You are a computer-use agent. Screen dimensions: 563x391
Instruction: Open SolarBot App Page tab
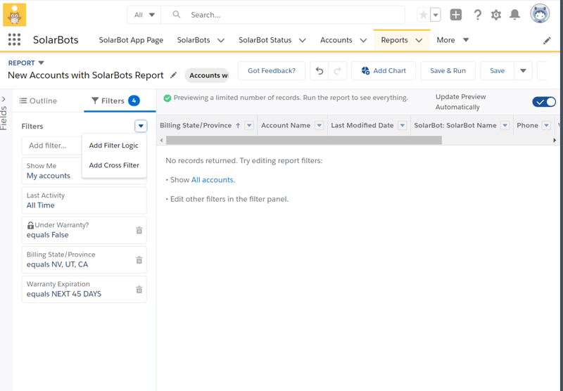tap(131, 40)
